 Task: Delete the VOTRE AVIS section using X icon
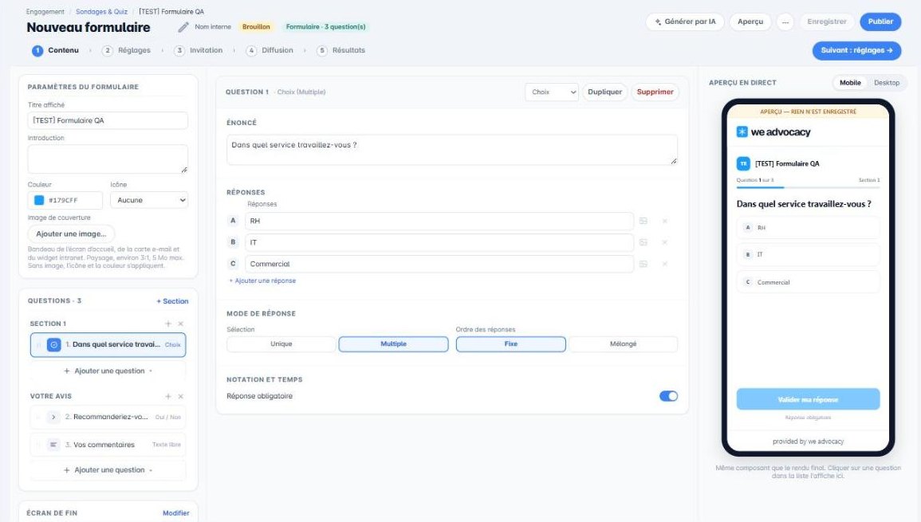tap(181, 396)
